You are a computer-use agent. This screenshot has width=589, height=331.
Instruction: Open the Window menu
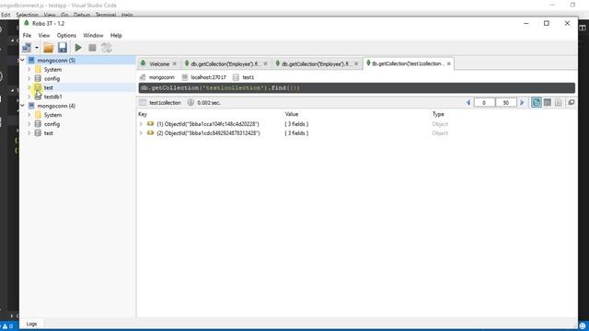coord(93,35)
